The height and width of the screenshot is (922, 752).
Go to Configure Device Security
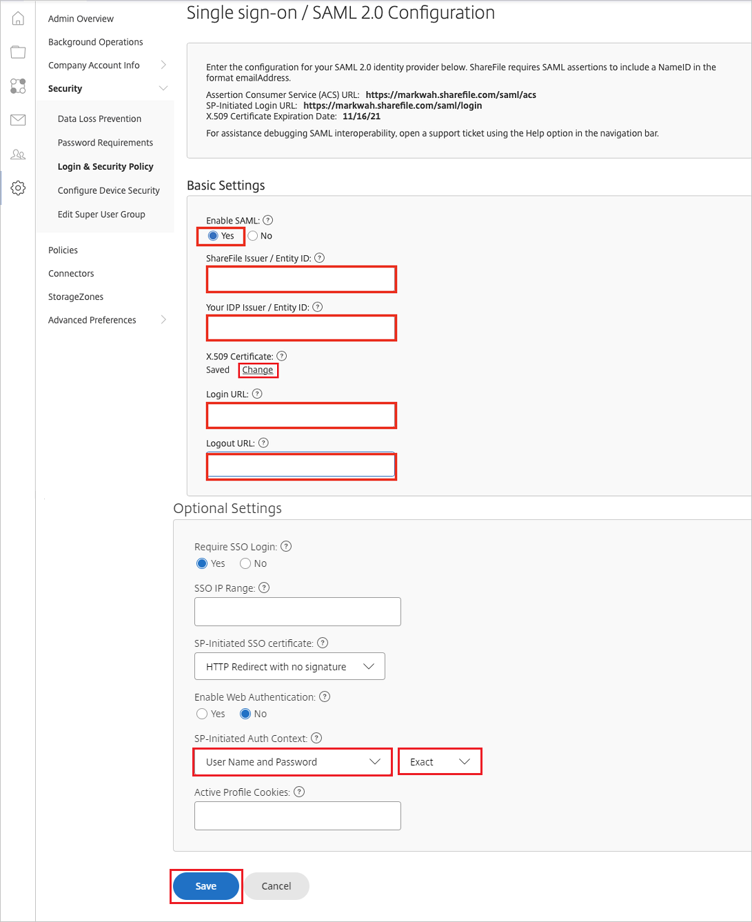click(x=108, y=190)
